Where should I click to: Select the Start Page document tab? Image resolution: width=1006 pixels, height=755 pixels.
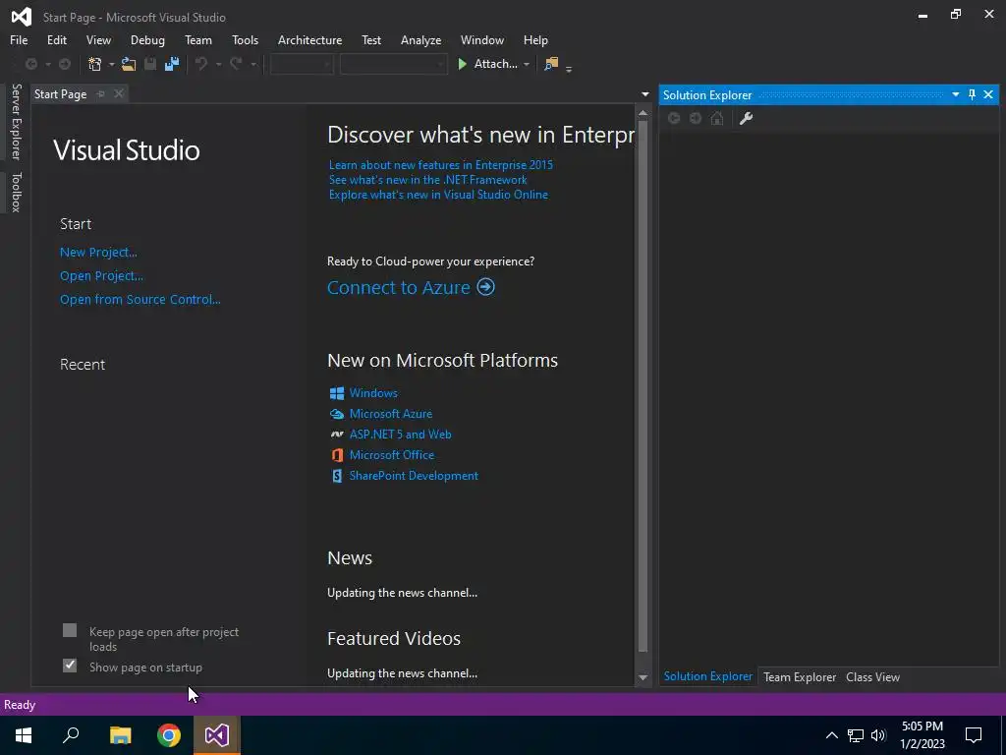(x=60, y=93)
